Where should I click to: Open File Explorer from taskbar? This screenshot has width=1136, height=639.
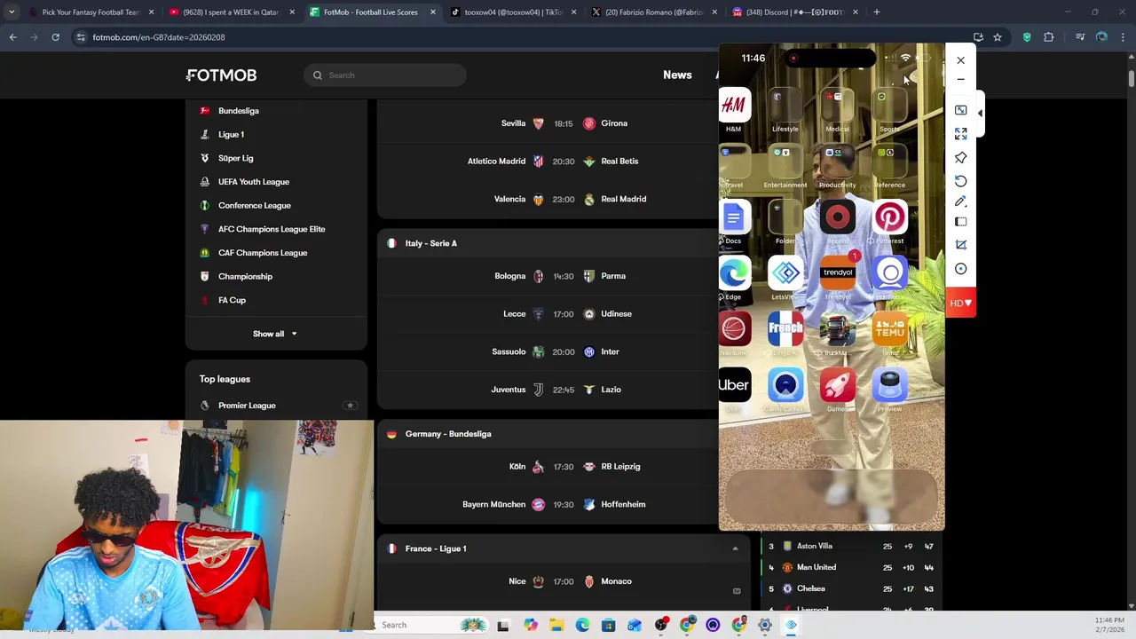(556, 625)
